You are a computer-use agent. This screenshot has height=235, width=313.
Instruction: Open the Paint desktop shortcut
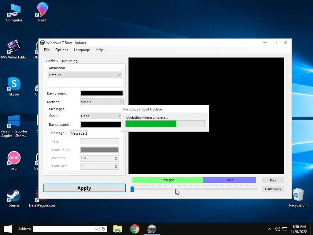click(x=42, y=12)
